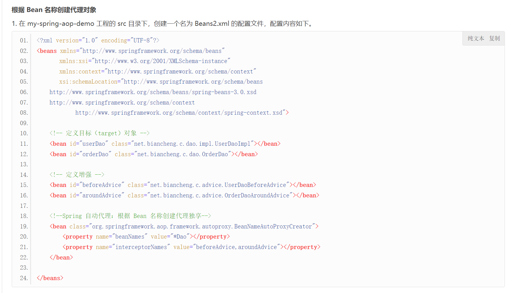Click the beanNames property line

tap(146, 237)
